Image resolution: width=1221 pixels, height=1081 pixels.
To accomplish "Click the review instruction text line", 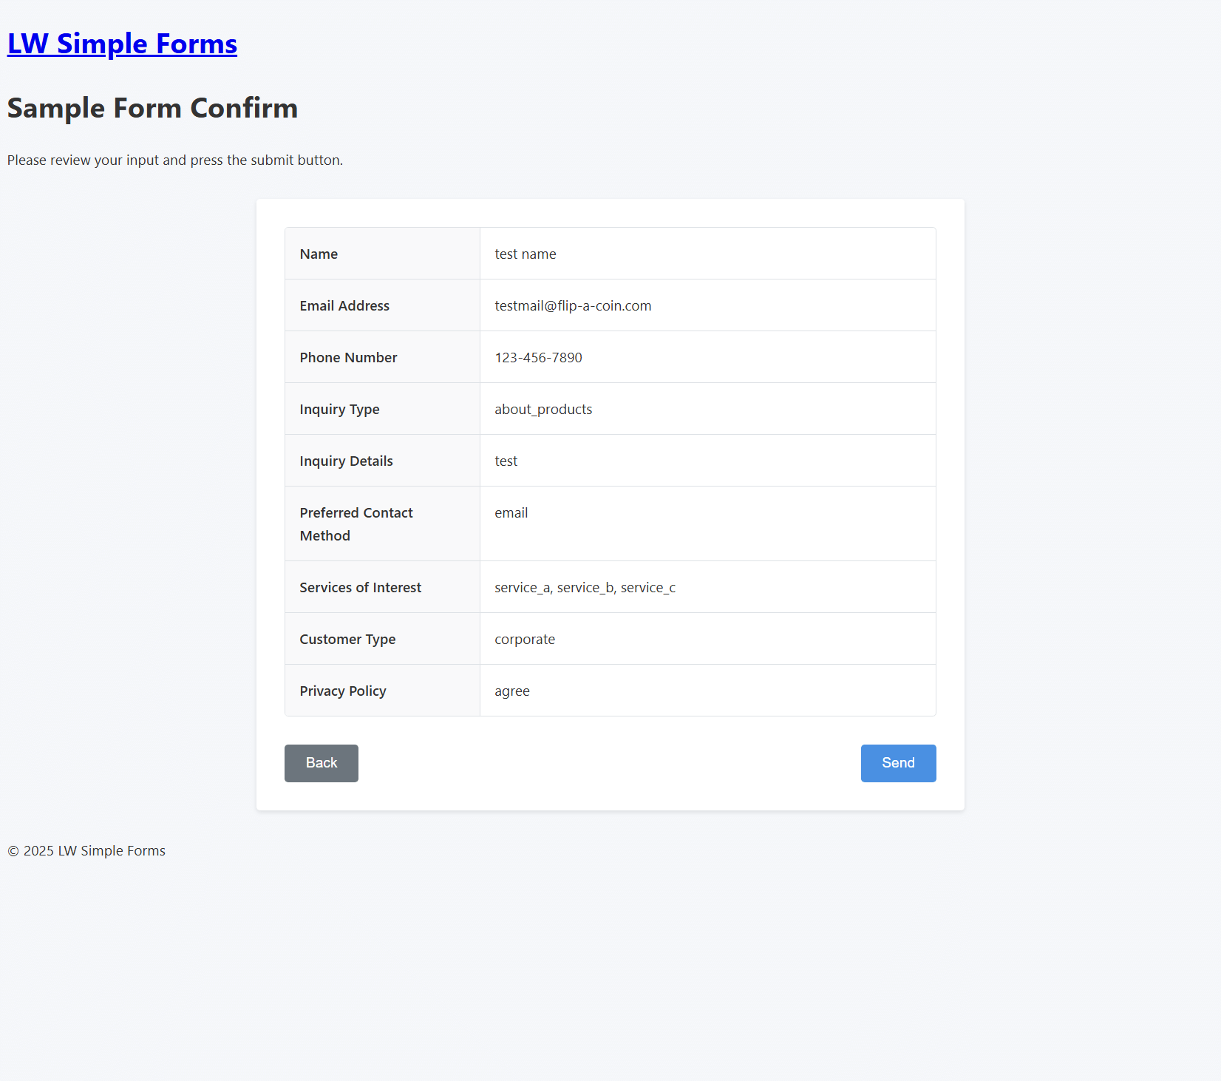I will click(174, 160).
